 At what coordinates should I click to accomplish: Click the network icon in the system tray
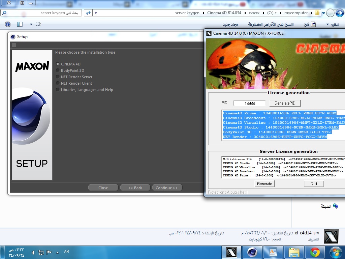pos(41,252)
